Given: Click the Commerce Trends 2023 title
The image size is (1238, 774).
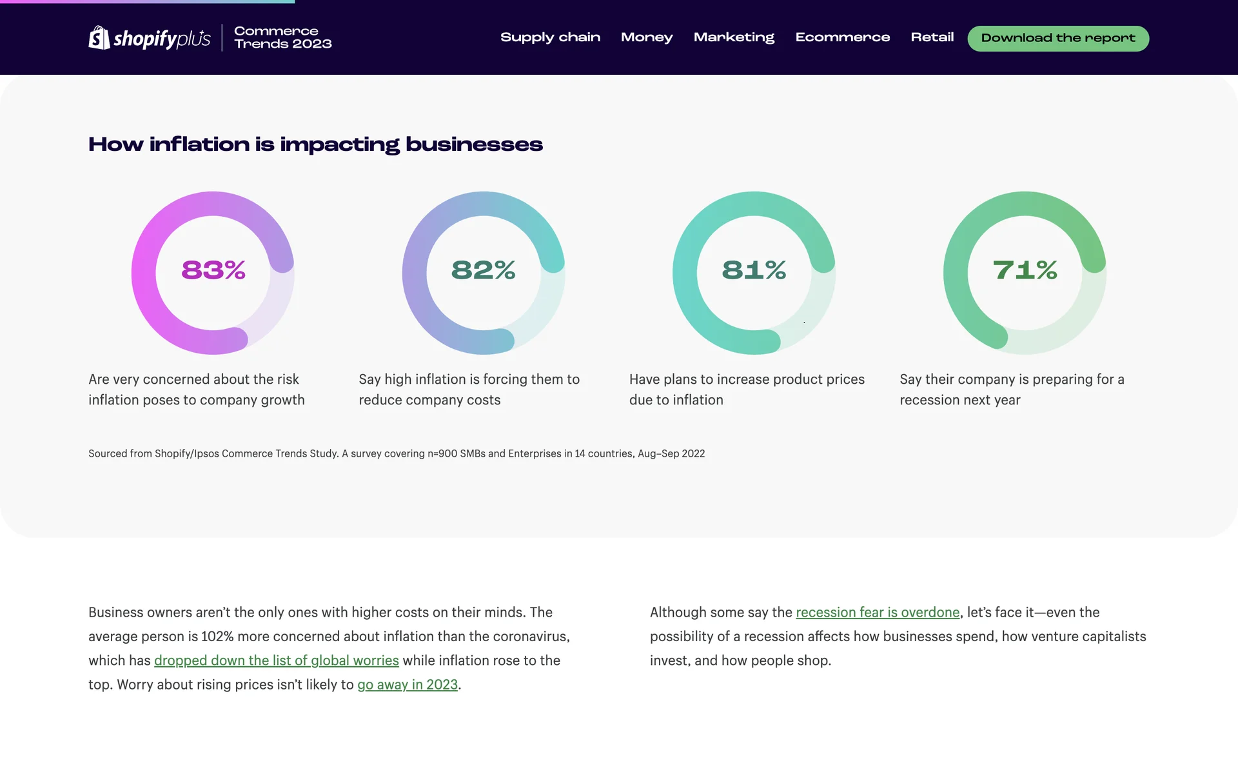Looking at the screenshot, I should click(282, 37).
